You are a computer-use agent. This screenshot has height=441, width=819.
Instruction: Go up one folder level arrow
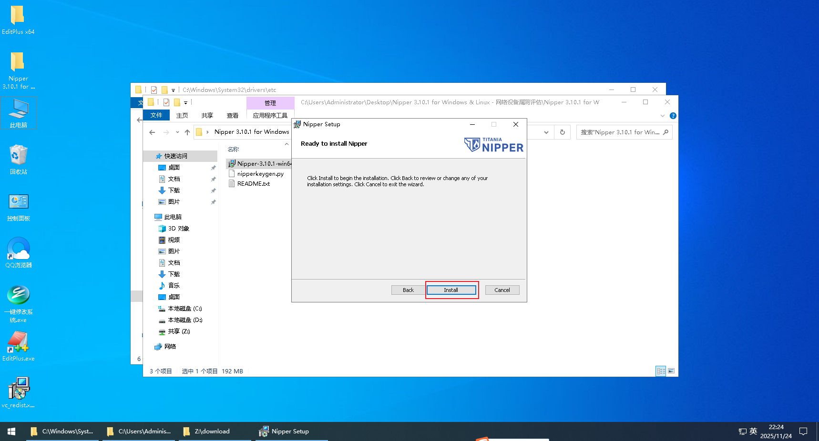pyautogui.click(x=187, y=132)
